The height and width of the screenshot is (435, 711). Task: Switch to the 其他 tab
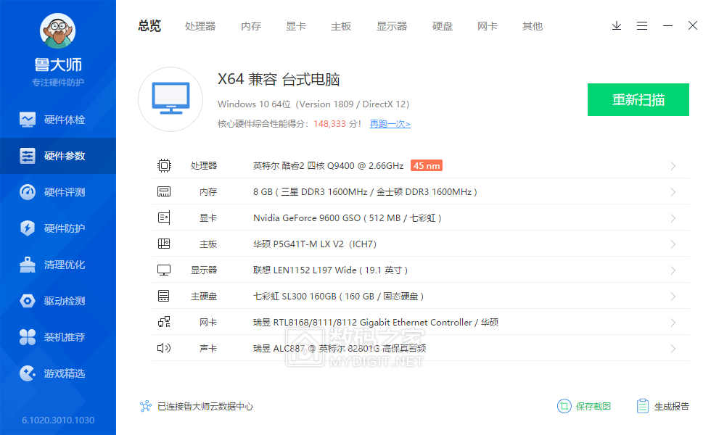(533, 26)
